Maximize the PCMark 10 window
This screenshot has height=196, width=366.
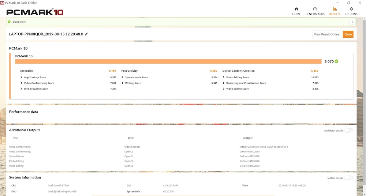click(x=348, y=3)
